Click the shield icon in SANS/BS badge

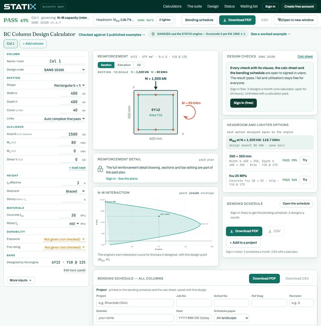tap(153, 34)
